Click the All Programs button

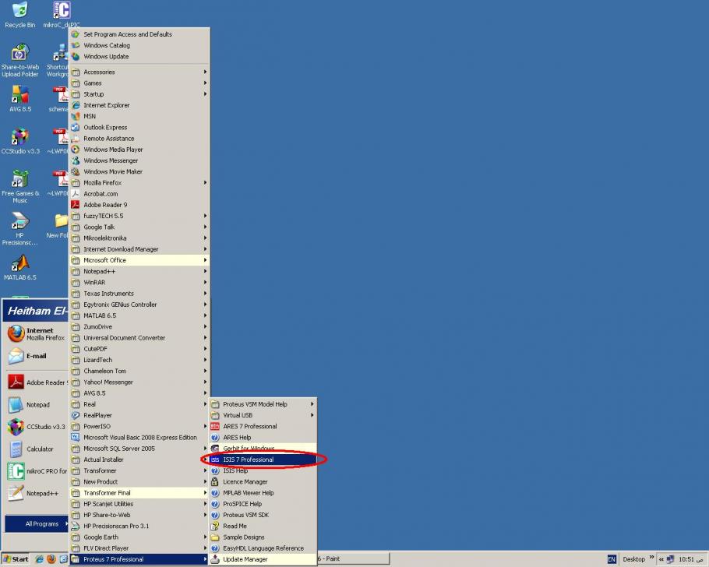(37, 523)
